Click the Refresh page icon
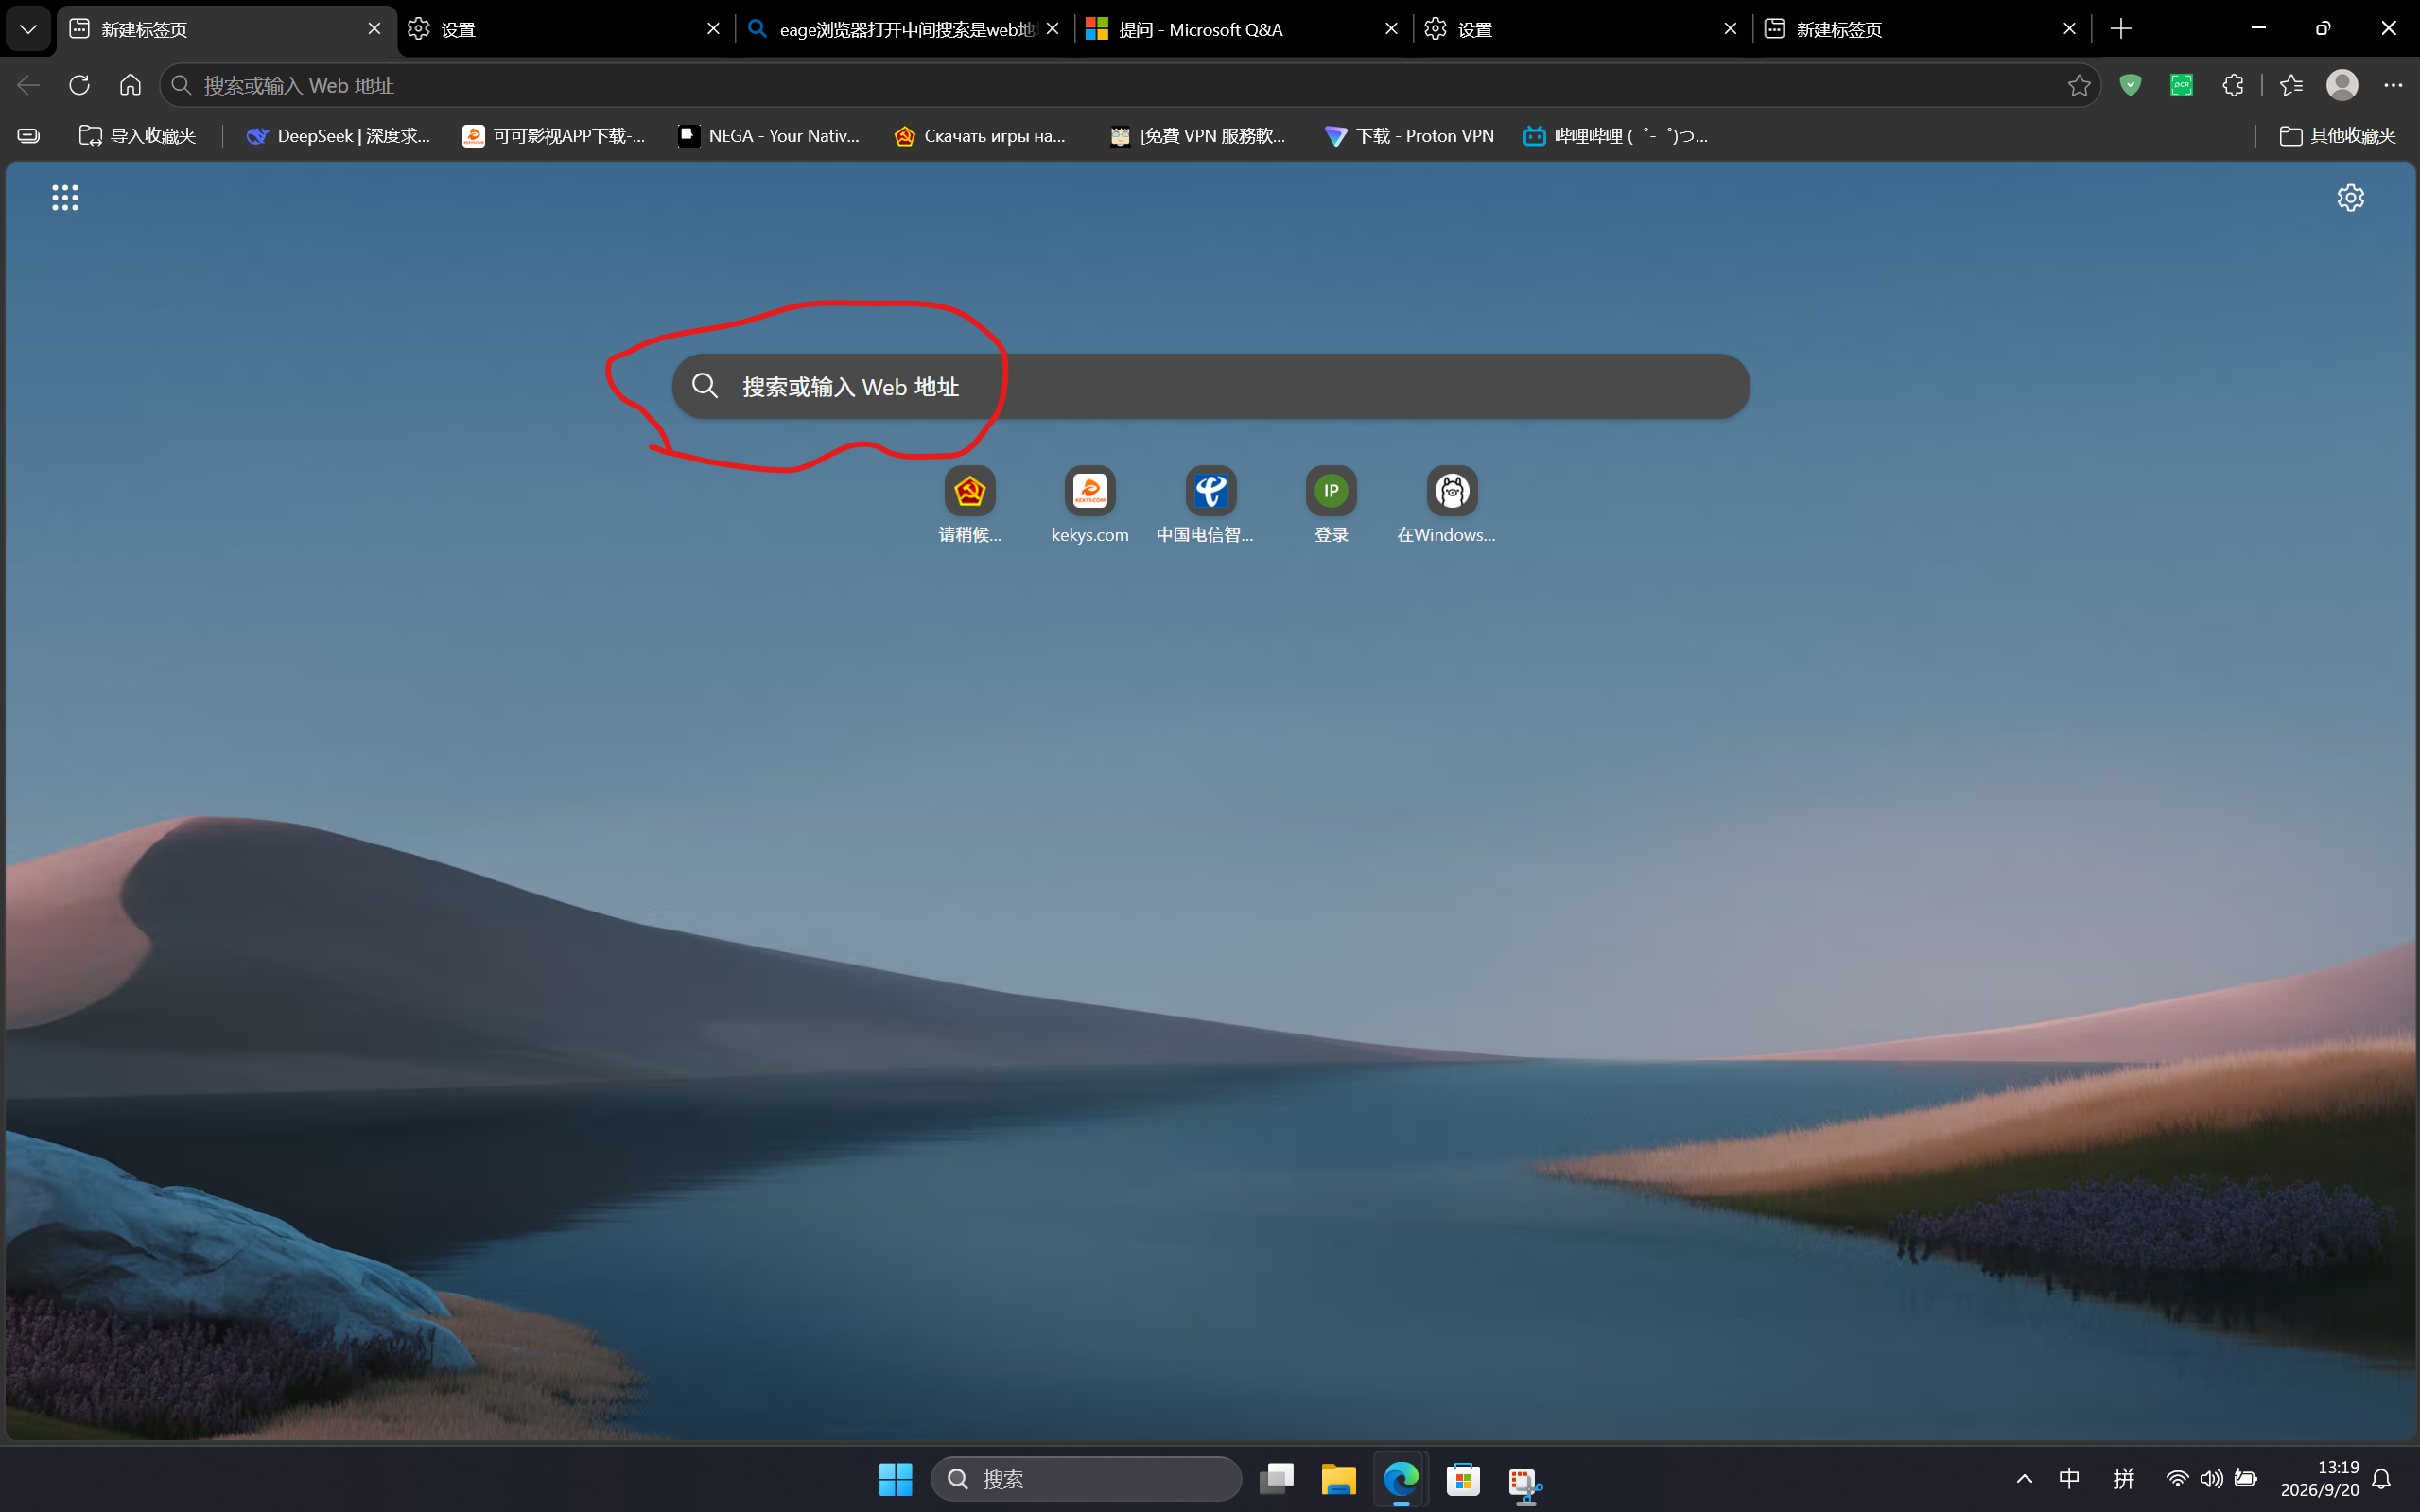This screenshot has height=1512, width=2420. coord(80,85)
